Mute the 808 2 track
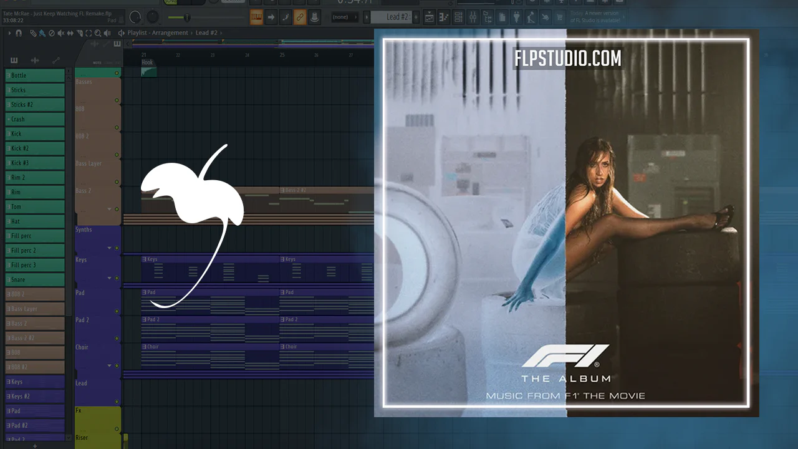The width and height of the screenshot is (798, 449). point(117,155)
